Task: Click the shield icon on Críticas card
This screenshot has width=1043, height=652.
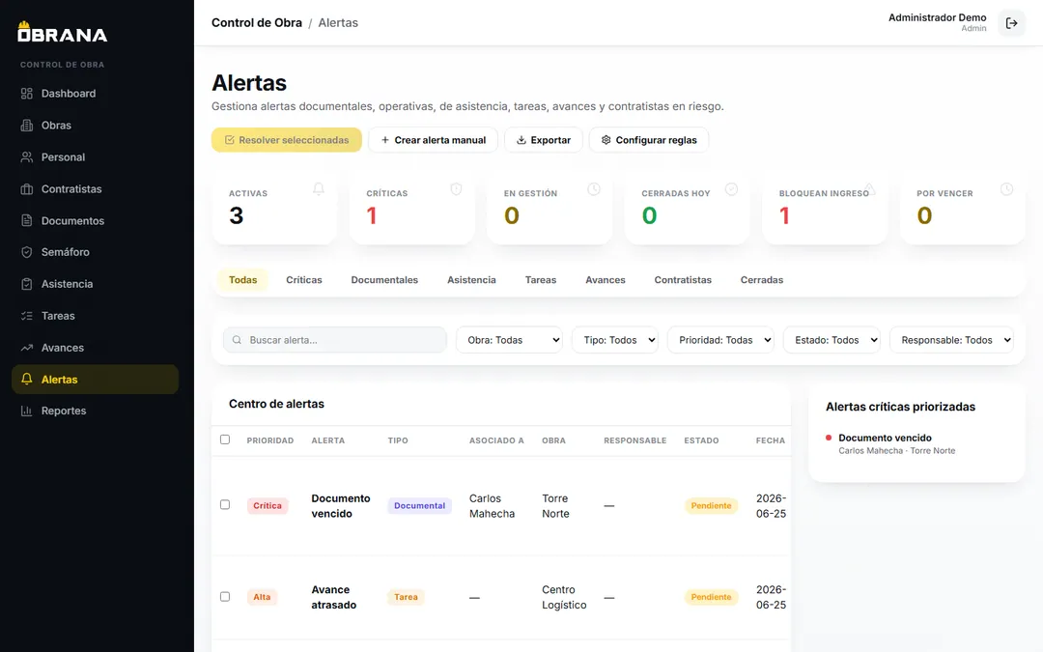Action: [x=456, y=189]
